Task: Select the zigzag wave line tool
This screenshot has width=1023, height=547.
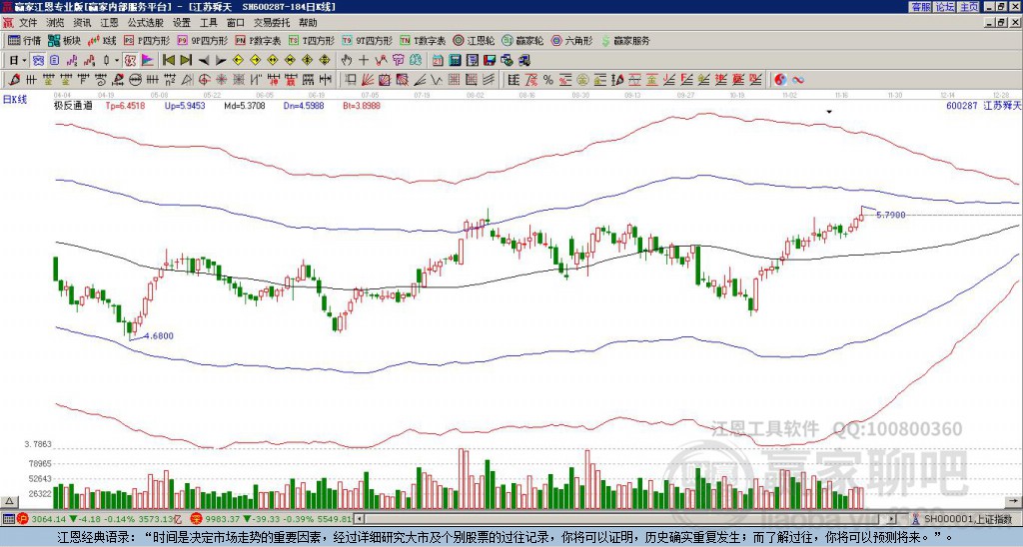Action: pos(437,80)
